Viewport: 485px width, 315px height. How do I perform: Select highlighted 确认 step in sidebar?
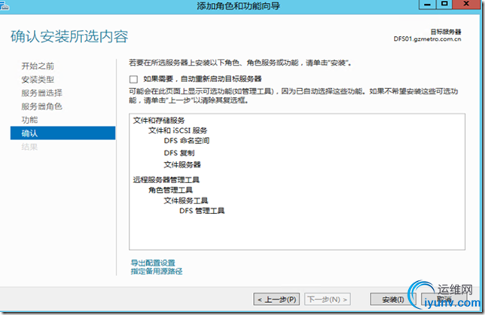coord(63,133)
